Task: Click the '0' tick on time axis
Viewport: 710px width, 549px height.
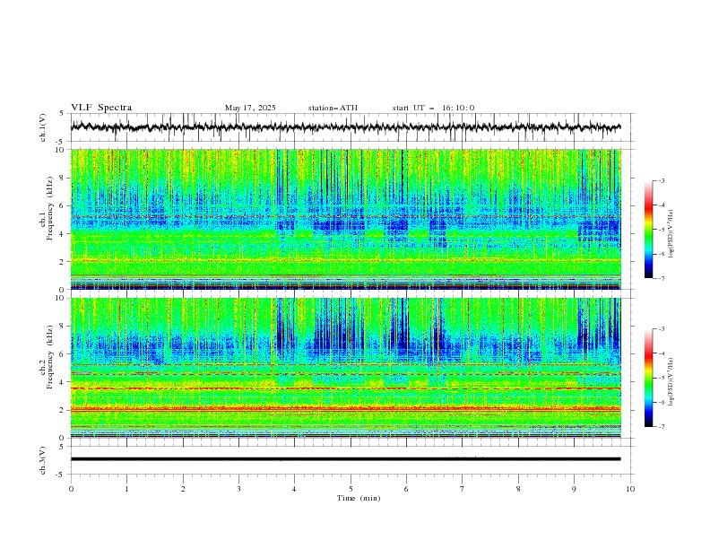Action: click(x=71, y=489)
